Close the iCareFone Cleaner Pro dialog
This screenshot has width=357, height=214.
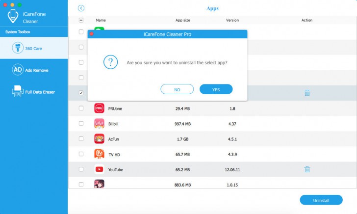pos(92,34)
